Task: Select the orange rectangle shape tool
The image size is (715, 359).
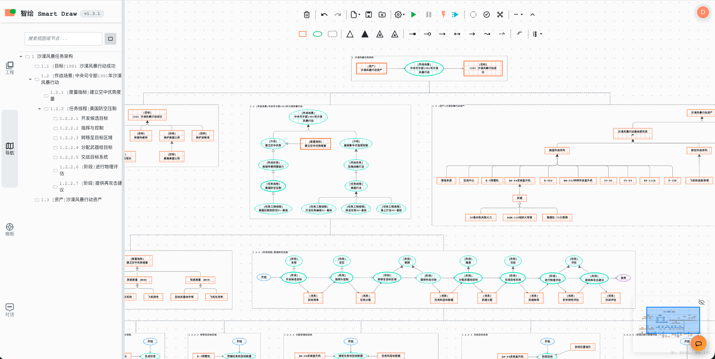Action: [x=302, y=34]
